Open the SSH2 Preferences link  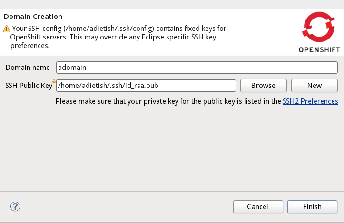pos(310,101)
